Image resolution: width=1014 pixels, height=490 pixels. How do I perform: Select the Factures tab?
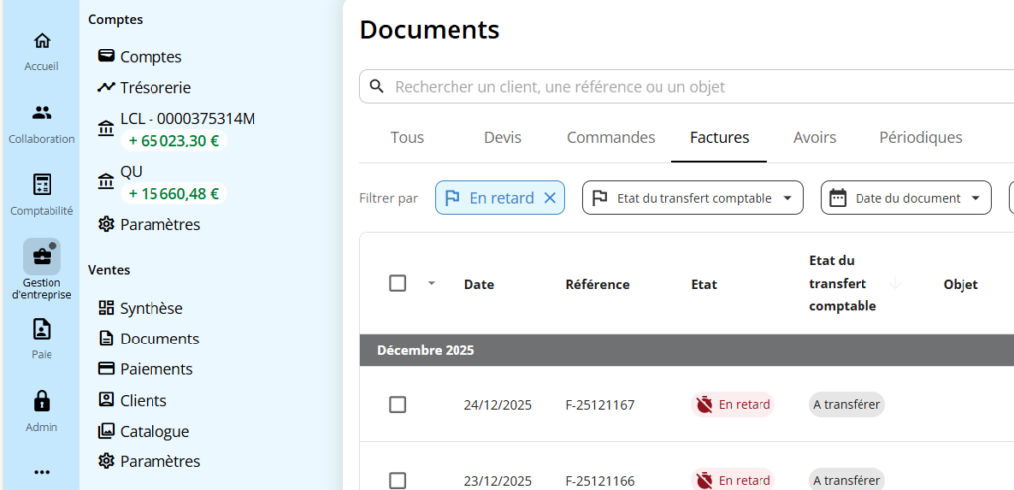point(719,137)
